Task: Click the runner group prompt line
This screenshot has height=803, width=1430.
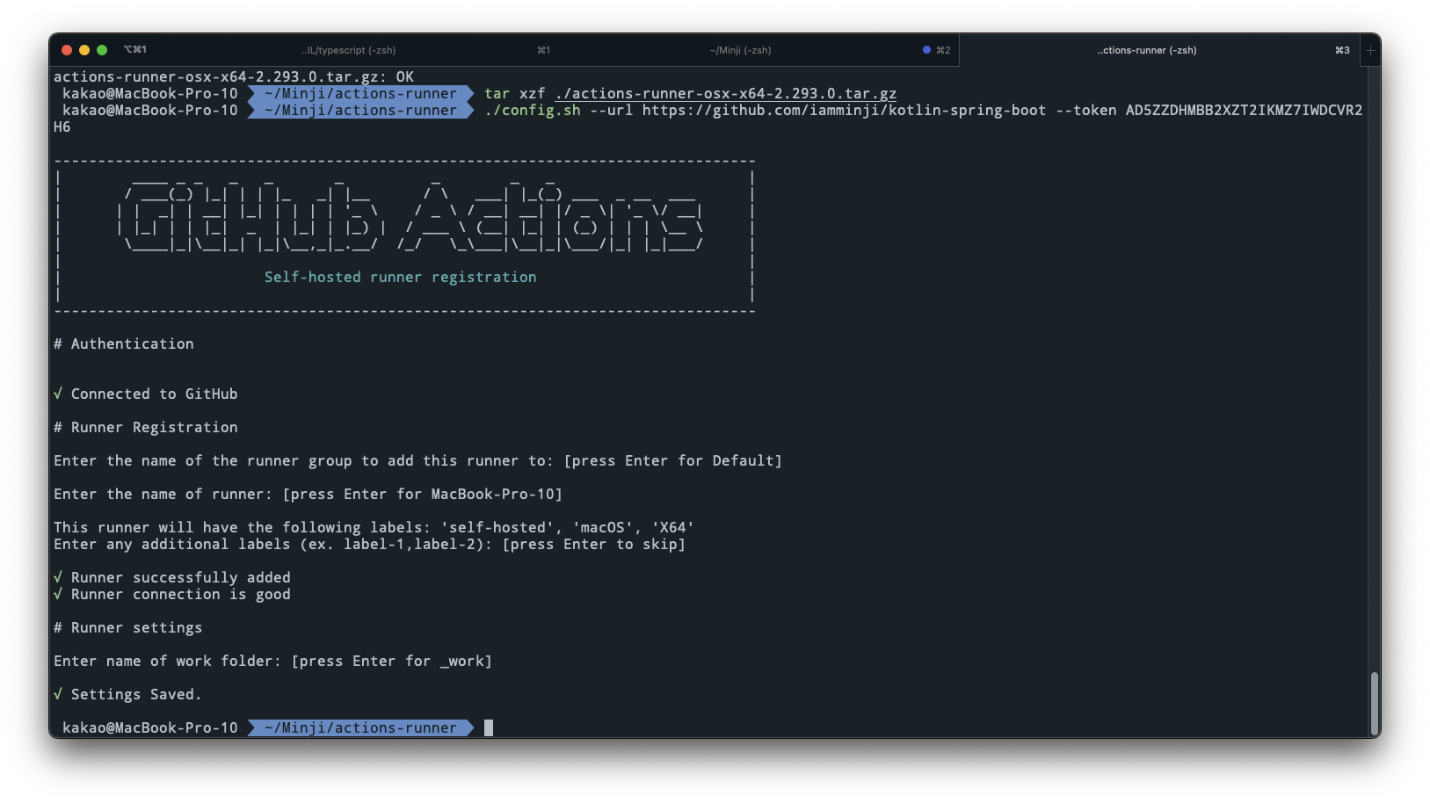Action: pos(417,461)
